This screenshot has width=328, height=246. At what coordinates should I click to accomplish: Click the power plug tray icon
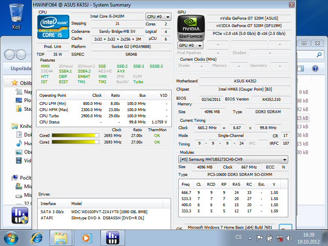(x=269, y=238)
